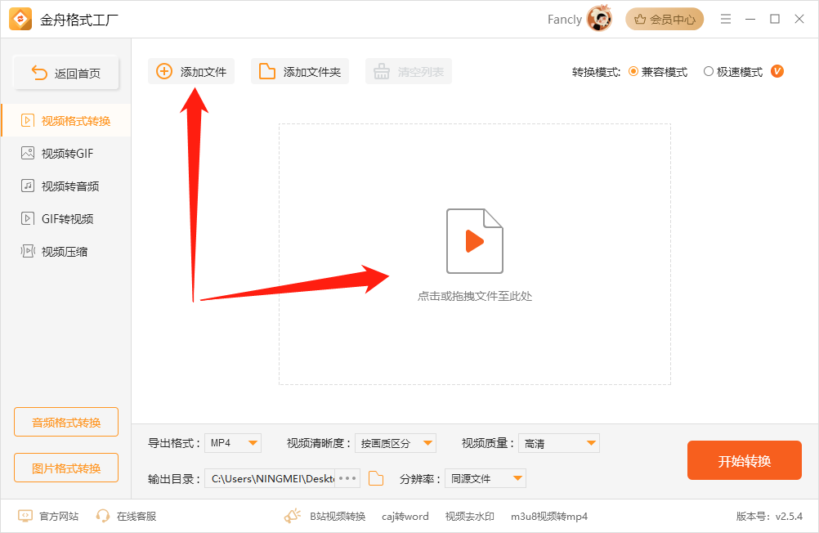Screen dimensions: 819x533
Task: Click the Fancly username
Action: coord(565,20)
